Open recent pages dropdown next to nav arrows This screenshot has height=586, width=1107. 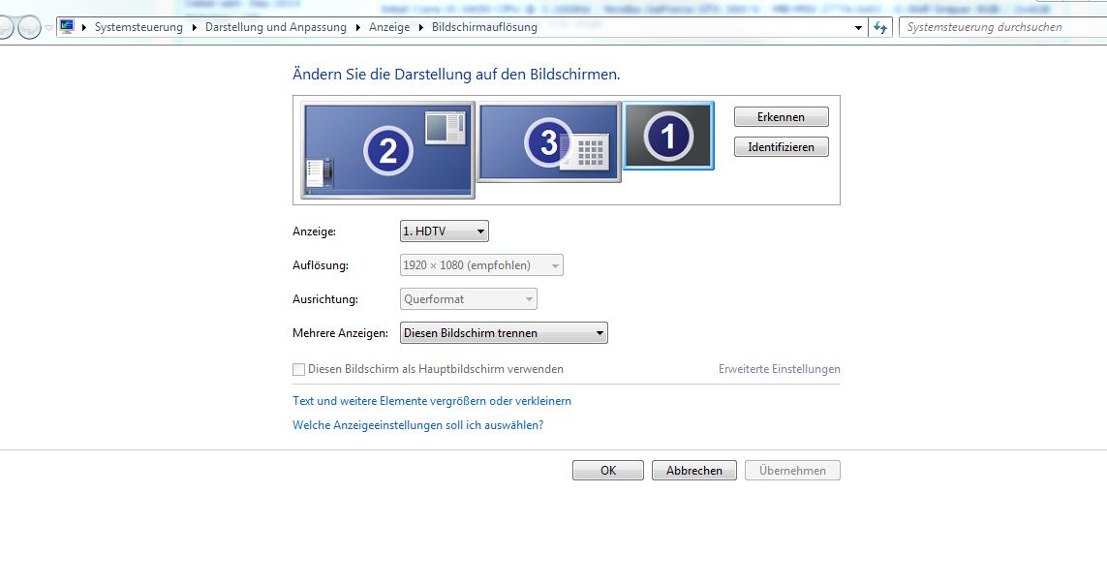pyautogui.click(x=48, y=27)
